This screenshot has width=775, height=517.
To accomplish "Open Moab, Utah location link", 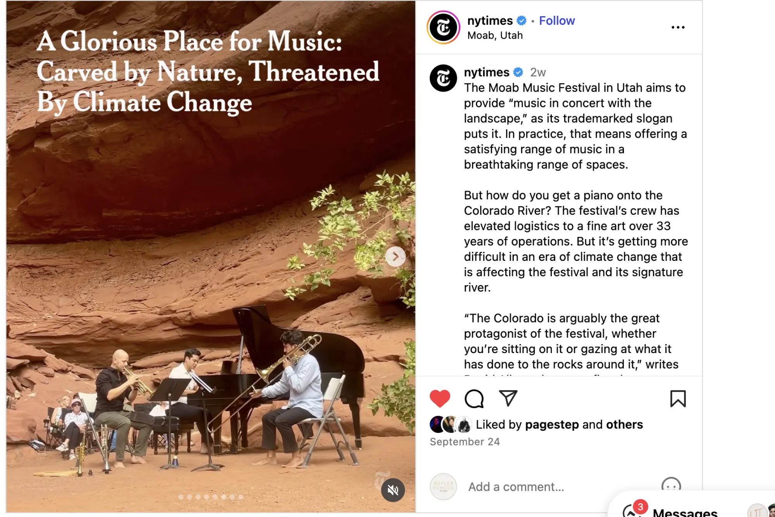I will pos(495,35).
